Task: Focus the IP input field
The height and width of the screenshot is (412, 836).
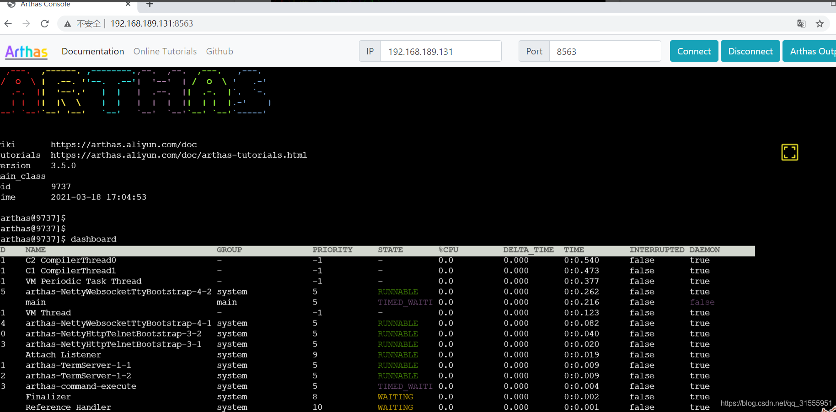Action: [x=441, y=51]
